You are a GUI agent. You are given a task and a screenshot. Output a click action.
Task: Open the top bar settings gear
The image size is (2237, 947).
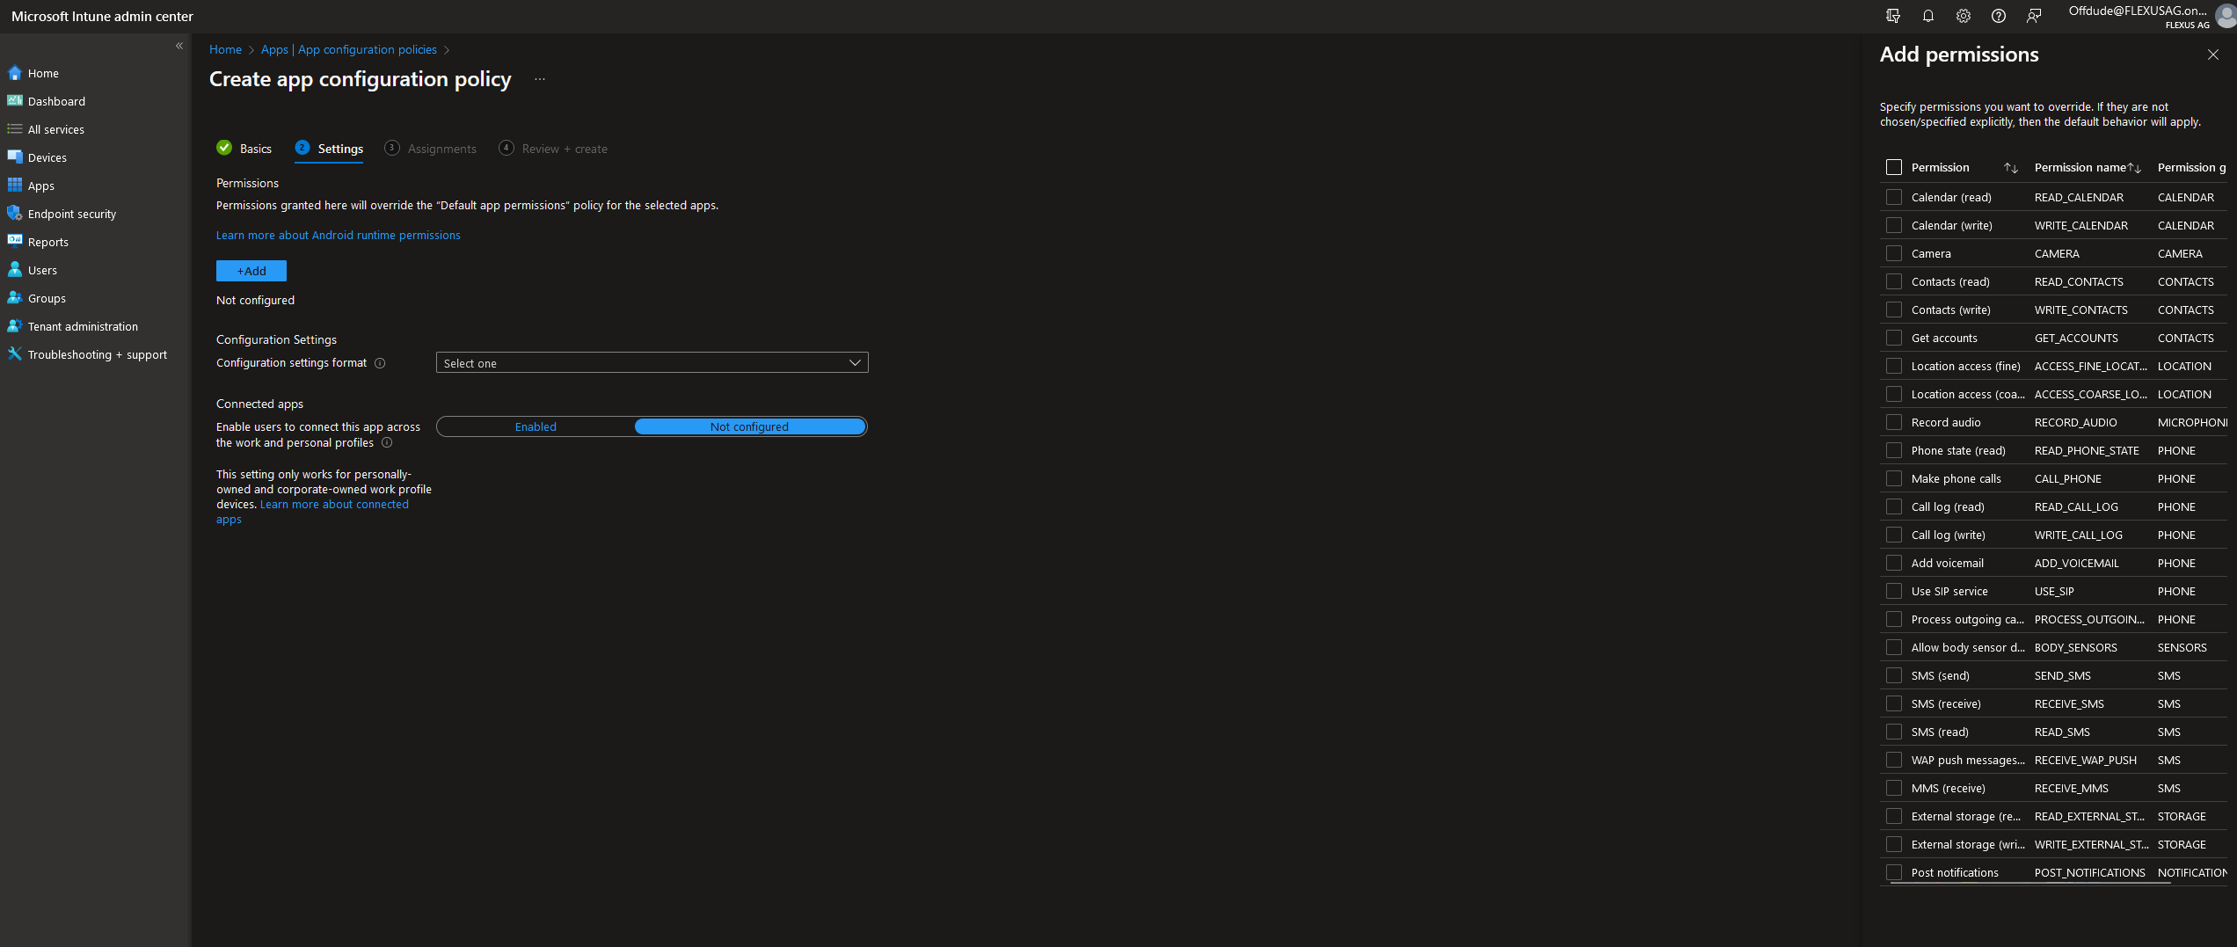[1963, 16]
